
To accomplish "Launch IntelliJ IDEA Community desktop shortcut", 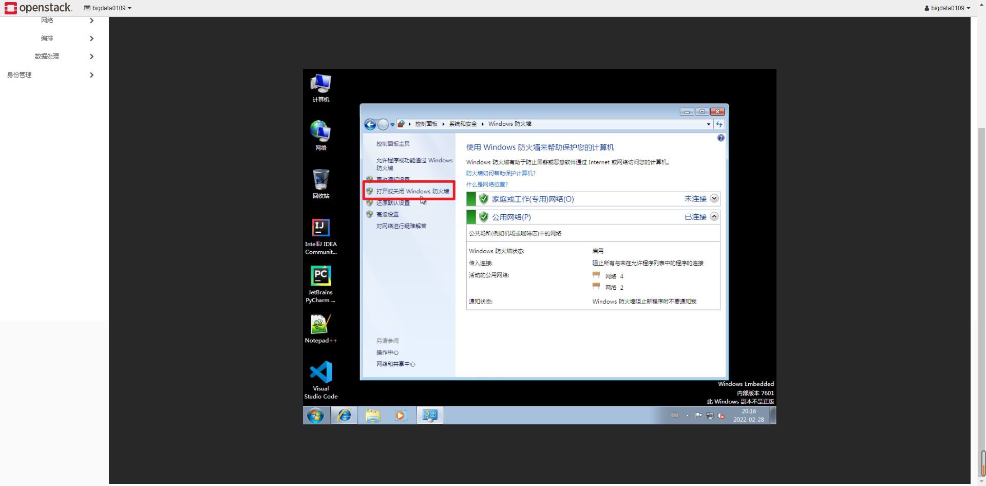I will pos(321,236).
